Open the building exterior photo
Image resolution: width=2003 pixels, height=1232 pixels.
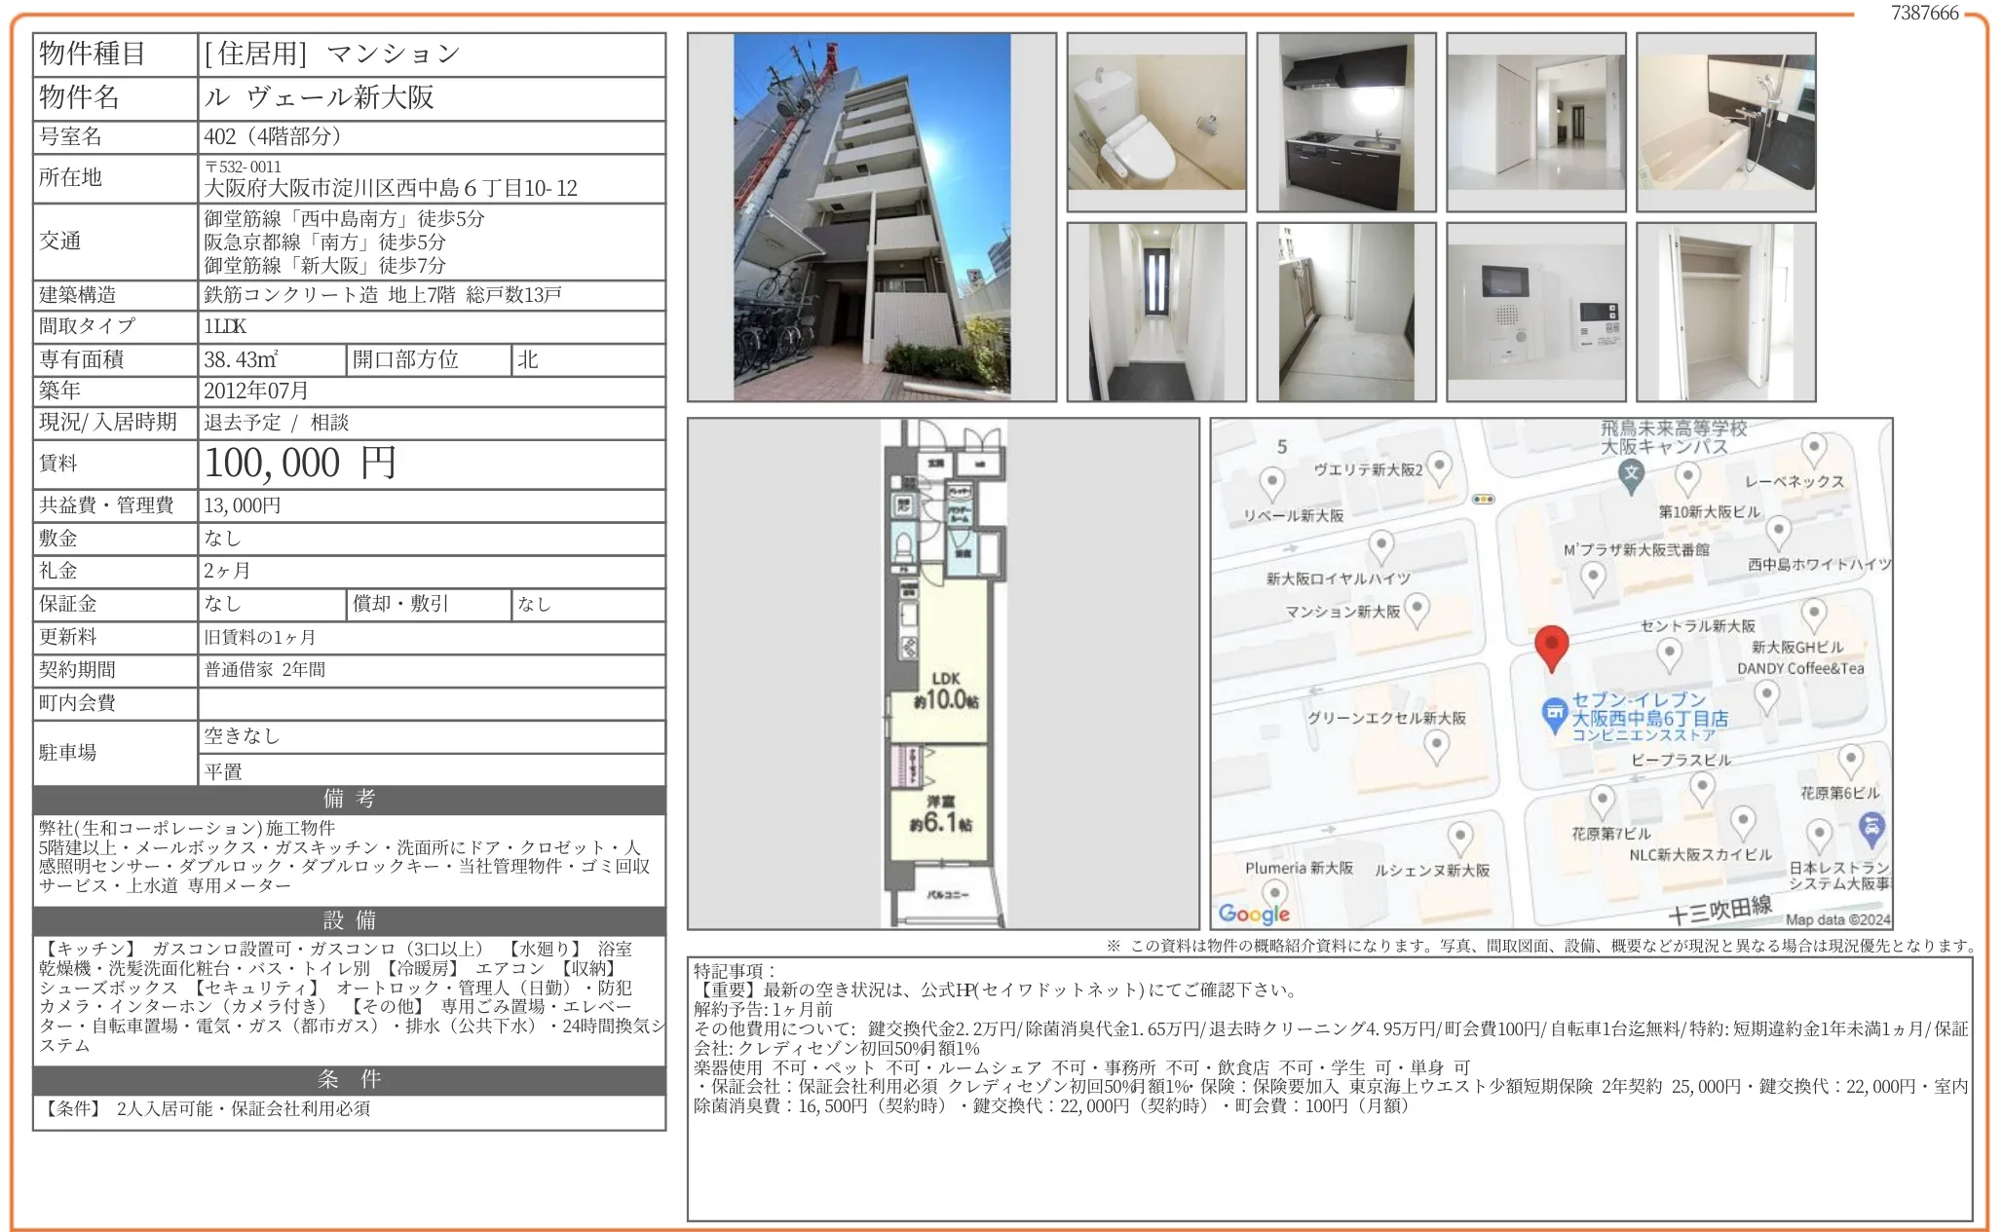pos(871,217)
